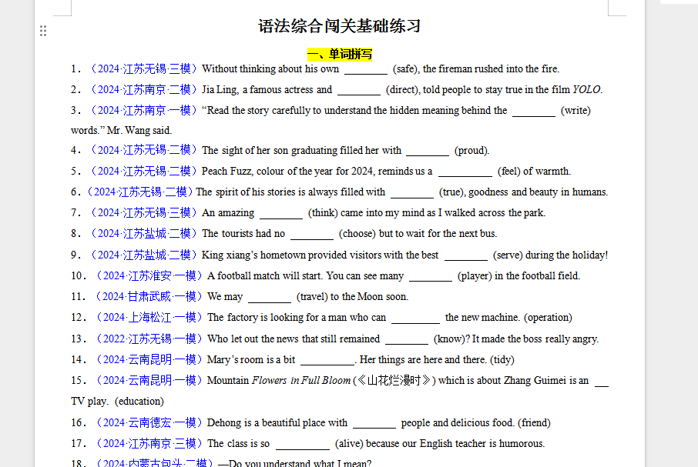Viewport: 698px width, 467px height.
Task: Click the blank before (true) in question 6
Action: pyautogui.click(x=412, y=192)
